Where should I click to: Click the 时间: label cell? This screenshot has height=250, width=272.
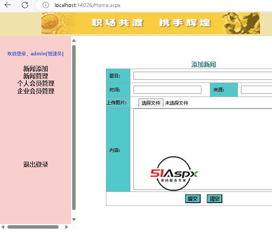click(118, 90)
